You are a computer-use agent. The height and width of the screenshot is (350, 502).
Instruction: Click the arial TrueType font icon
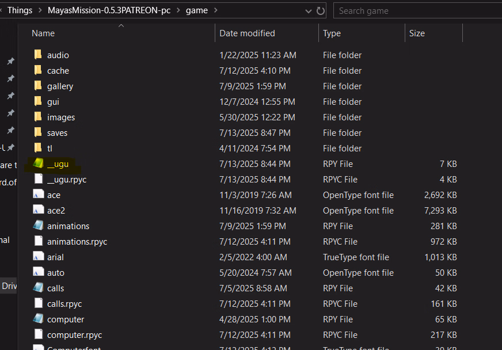point(38,257)
